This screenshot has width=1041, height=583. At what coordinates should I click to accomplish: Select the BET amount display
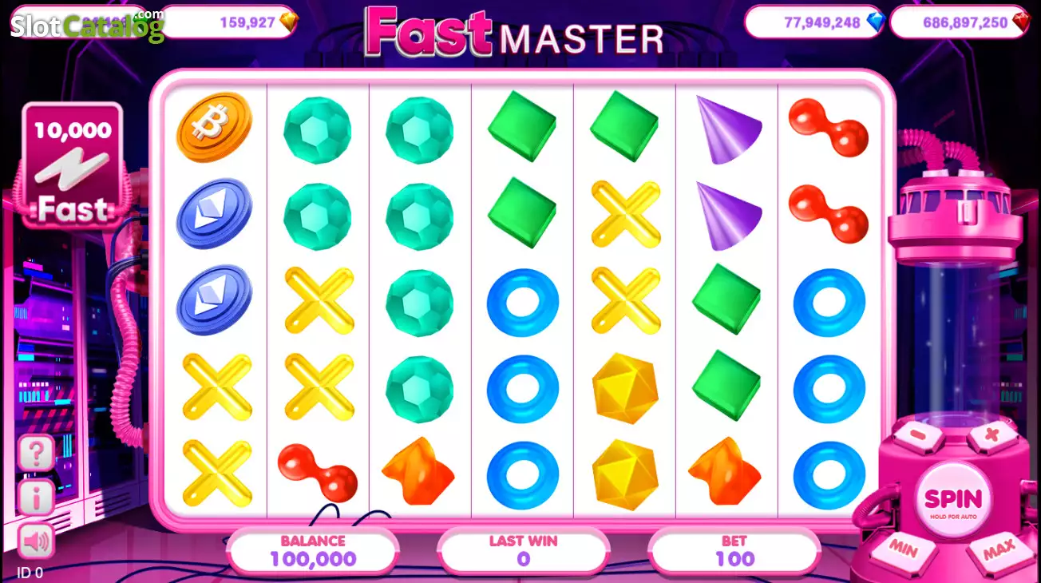coord(734,551)
